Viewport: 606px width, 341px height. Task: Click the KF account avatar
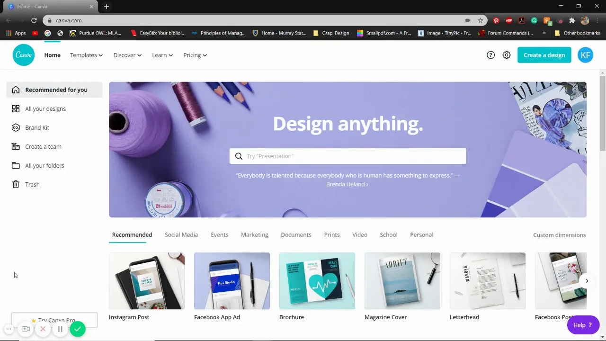[x=585, y=55]
